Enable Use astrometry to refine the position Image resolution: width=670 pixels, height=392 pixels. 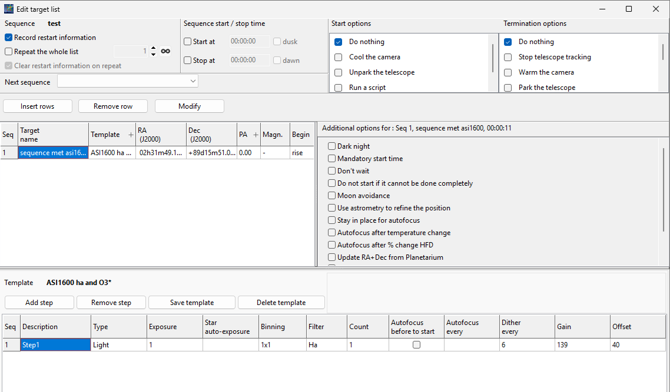[x=331, y=208]
